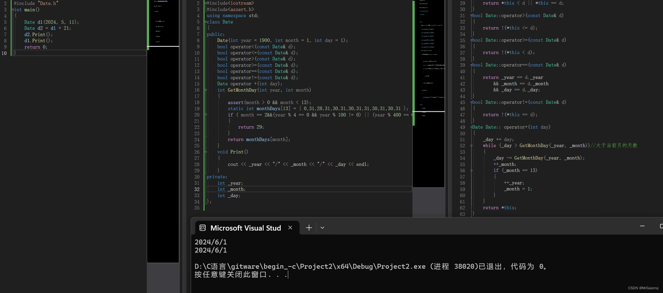The image size is (663, 293).
Task: Click '#include<assert.h>' line
Action: click(230, 10)
